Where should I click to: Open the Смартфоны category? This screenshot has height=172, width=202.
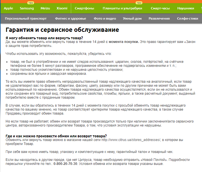pos(85,8)
